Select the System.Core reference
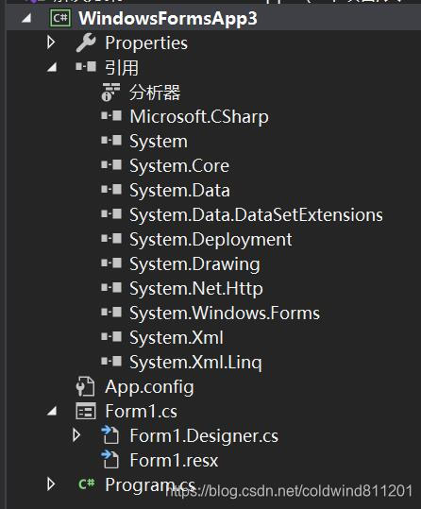The width and height of the screenshot is (421, 509). (x=179, y=166)
